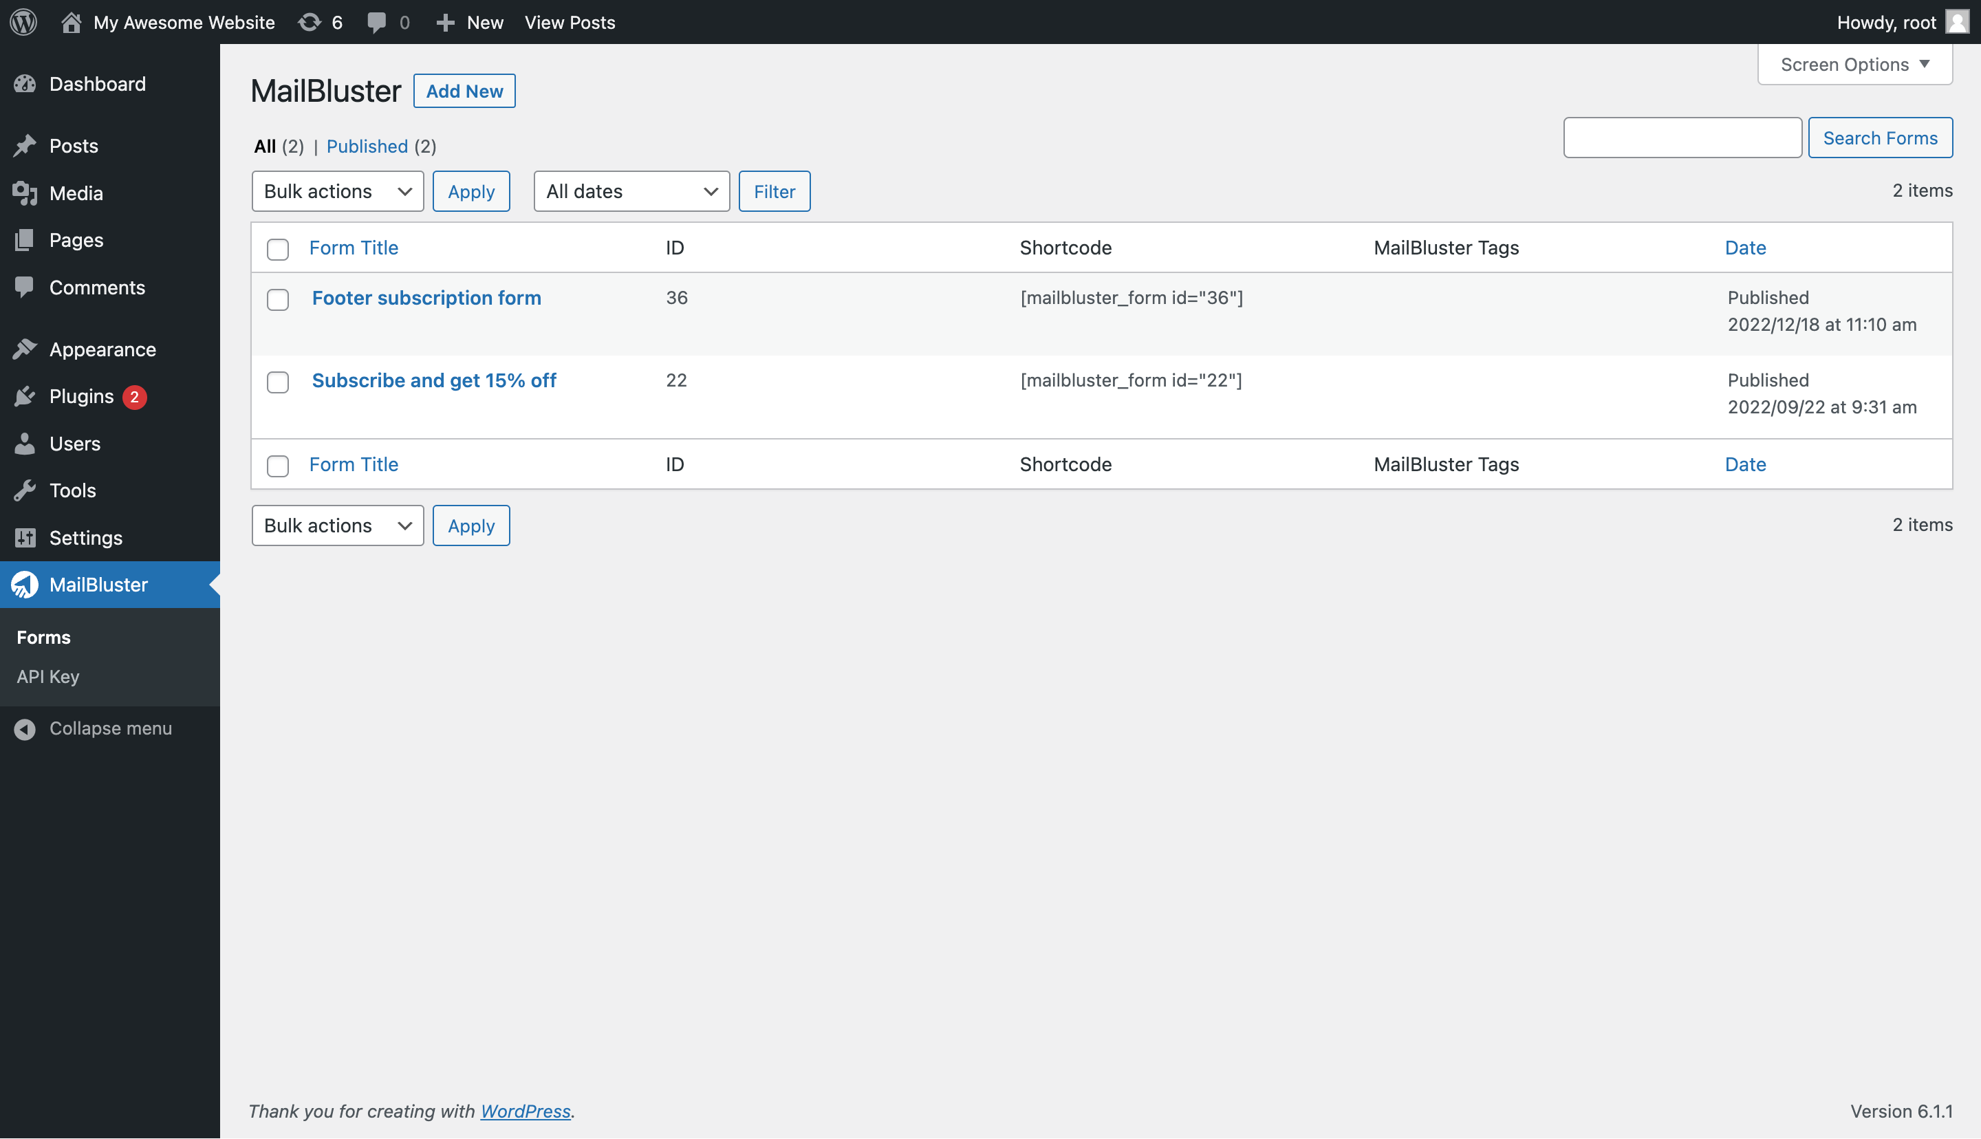
Task: Click the My Awesome Website site name
Action: 184,22
